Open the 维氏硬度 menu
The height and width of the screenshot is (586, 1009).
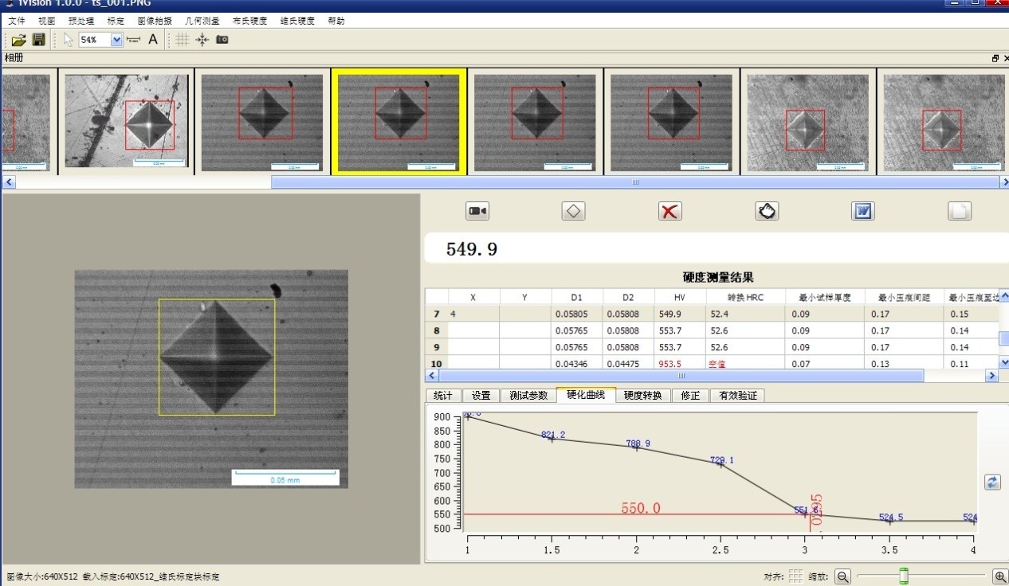pyautogui.click(x=297, y=21)
